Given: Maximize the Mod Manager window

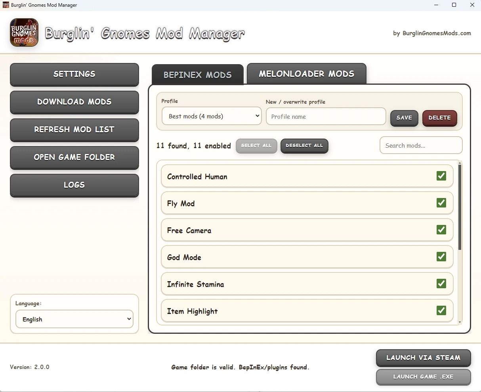Looking at the screenshot, I should point(454,5).
